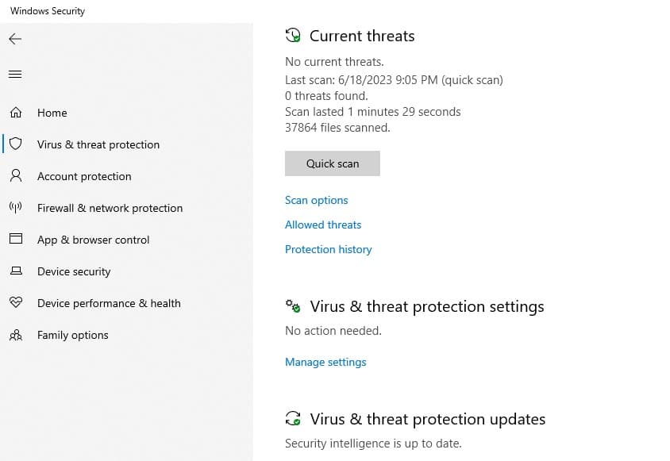
Task: Open Device performance & health page
Action: pos(109,303)
